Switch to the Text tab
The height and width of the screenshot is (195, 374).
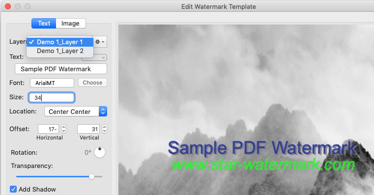click(44, 24)
